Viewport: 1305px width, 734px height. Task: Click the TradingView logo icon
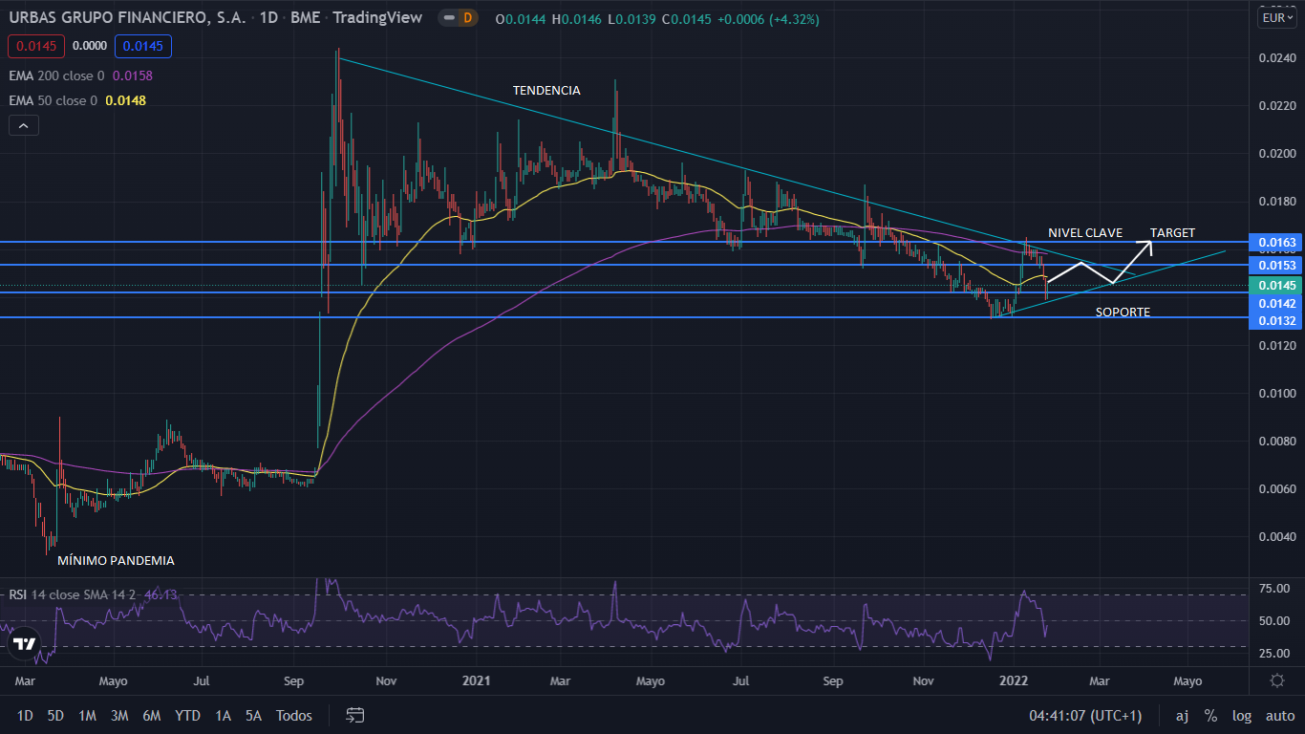(x=25, y=643)
